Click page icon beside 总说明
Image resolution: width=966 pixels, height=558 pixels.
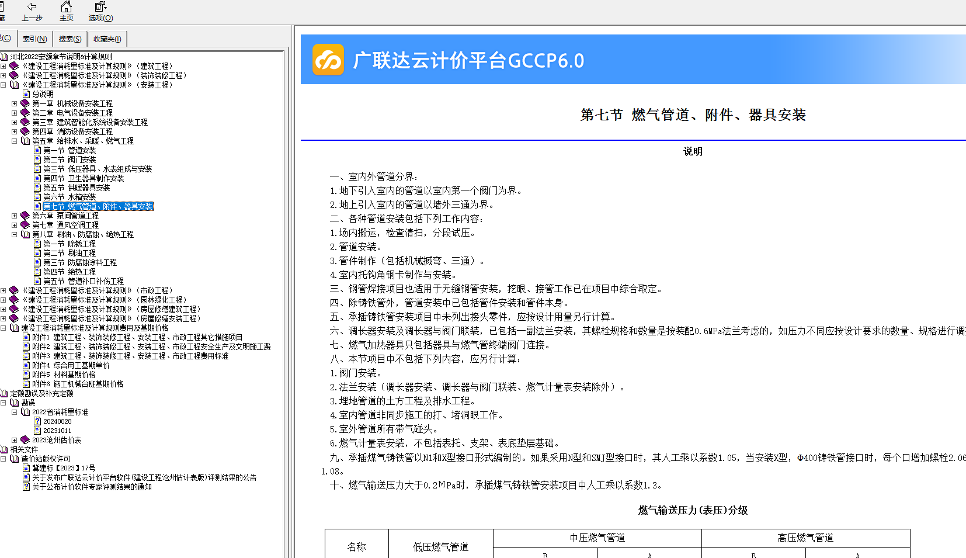point(26,94)
